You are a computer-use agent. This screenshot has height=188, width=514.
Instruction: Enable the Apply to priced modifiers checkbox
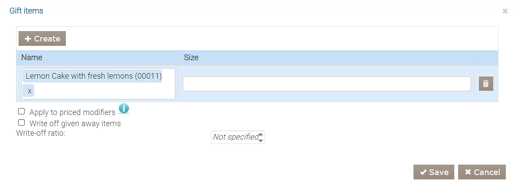tap(22, 112)
